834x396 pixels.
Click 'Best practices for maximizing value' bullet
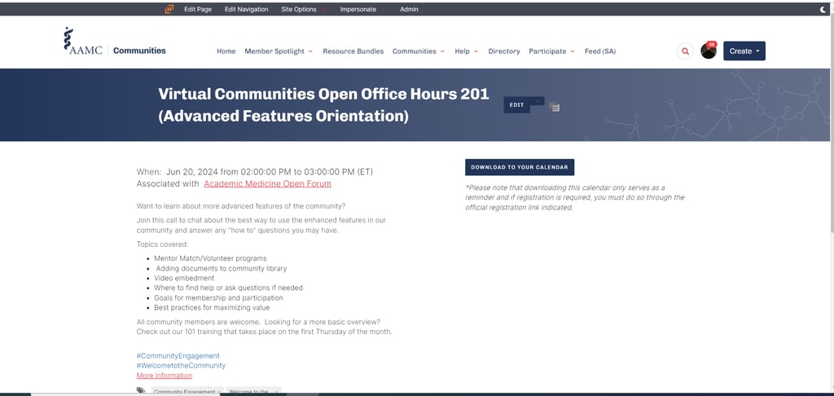pyautogui.click(x=212, y=308)
